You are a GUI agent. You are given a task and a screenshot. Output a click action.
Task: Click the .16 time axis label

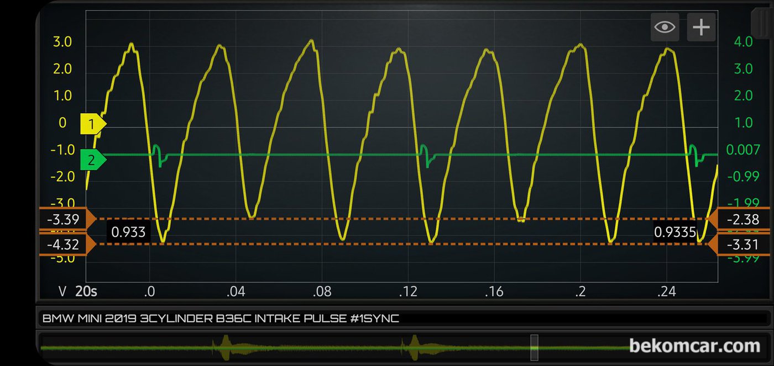[x=494, y=291]
